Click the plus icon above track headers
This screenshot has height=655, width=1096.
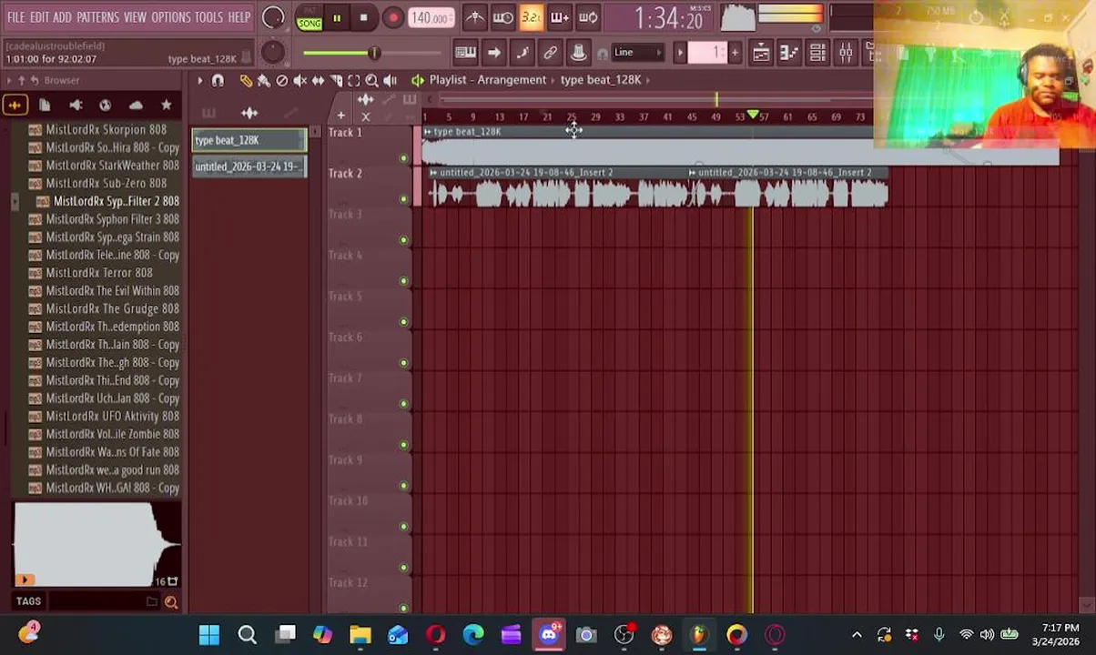(x=340, y=116)
